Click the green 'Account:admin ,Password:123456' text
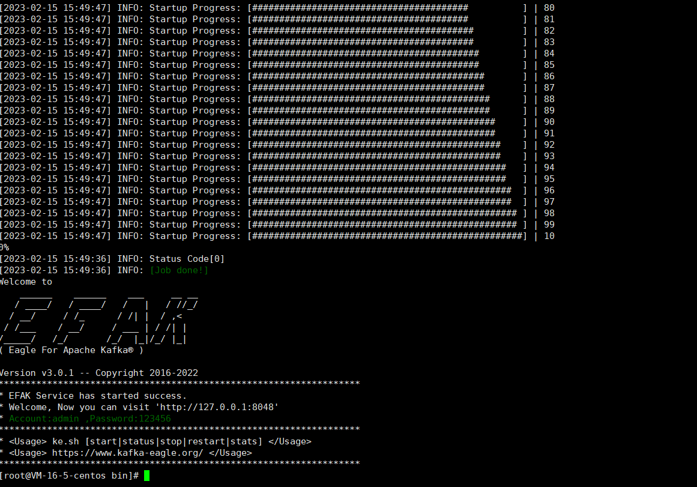The width and height of the screenshot is (697, 487). [x=90, y=419]
